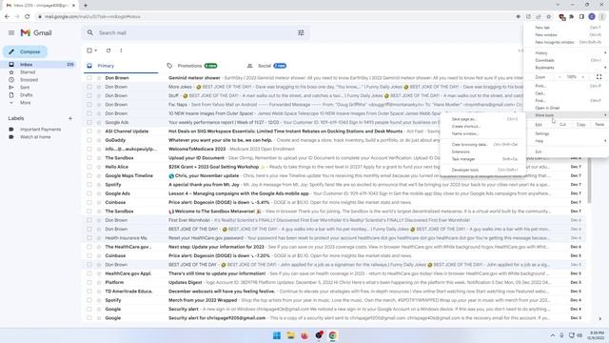609x343 pixels.
Task: Check the Geminid meteor shower email checkbox
Action: click(89, 78)
